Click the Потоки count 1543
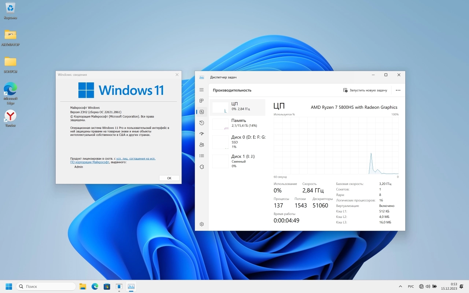 301,205
